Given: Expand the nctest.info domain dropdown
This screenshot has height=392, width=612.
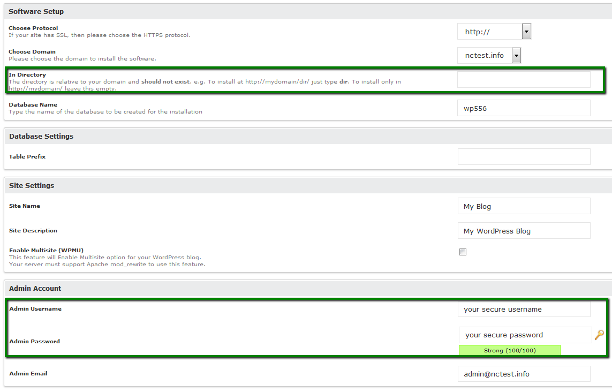Looking at the screenshot, I should [x=489, y=55].
